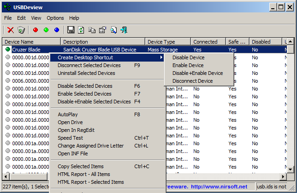Open the www.nirsoft.net link

[x=219, y=187]
